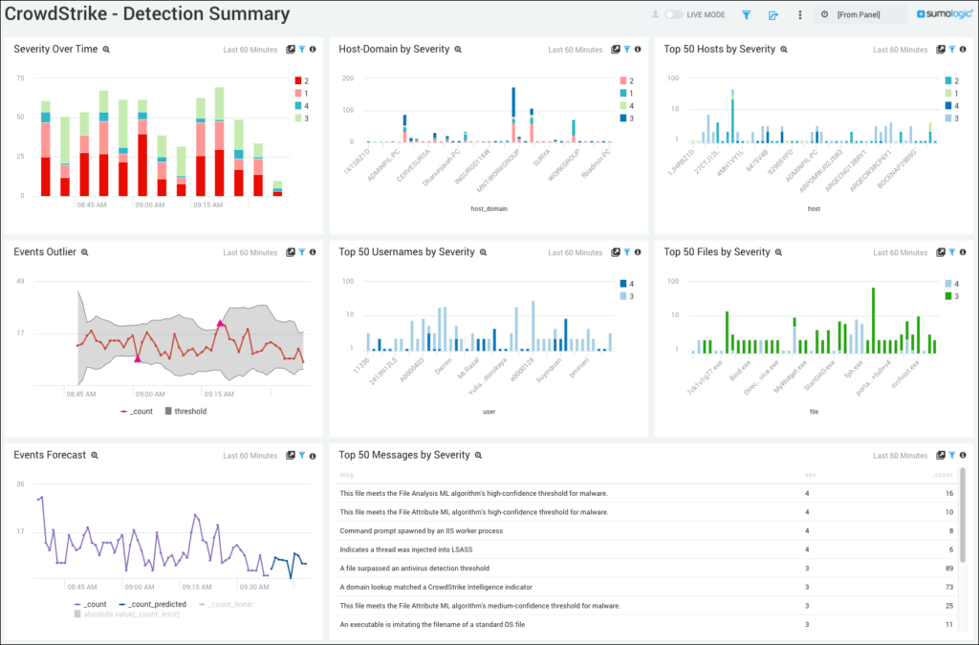The height and width of the screenshot is (645, 979).
Task: Sort messages table by msg column
Action: (x=346, y=475)
